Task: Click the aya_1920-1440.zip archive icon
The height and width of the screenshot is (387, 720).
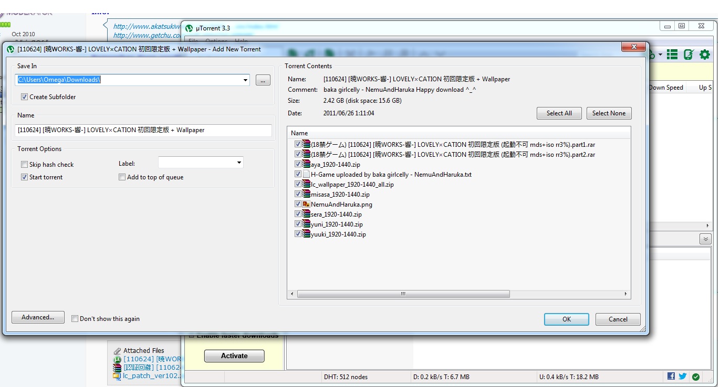Action: pyautogui.click(x=306, y=164)
